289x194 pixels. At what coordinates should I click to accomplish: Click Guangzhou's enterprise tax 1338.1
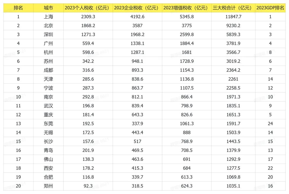tap(137, 43)
